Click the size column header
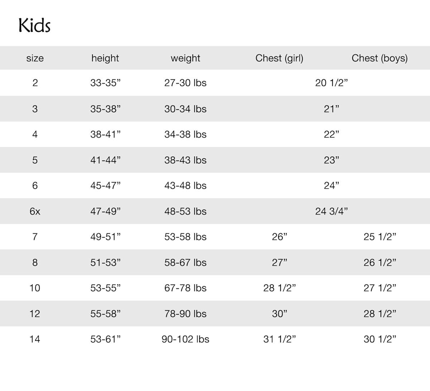This screenshot has width=430, height=391. (x=35, y=58)
